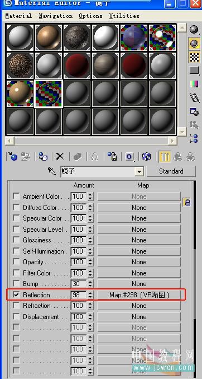Enable the Self-Illumination map checkbox
Screen dimensions: 202x379
click(16, 251)
